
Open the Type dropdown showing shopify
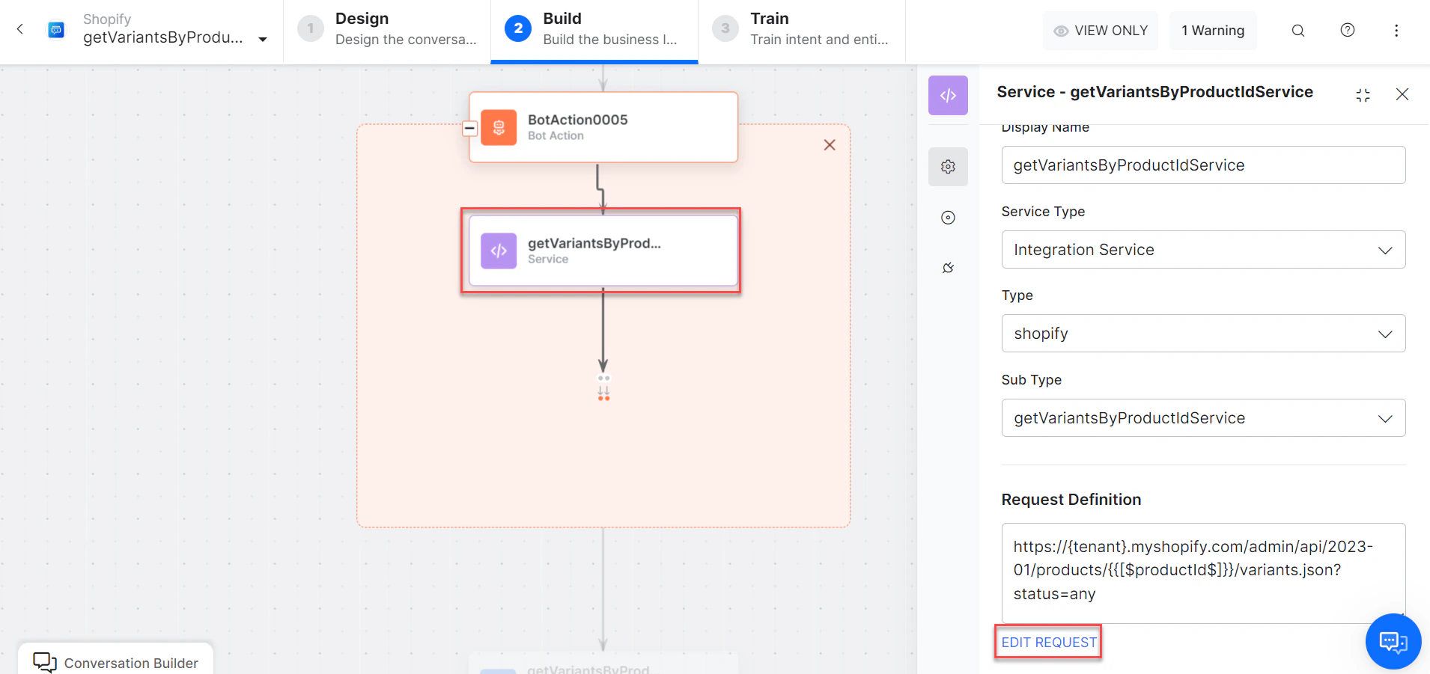pos(1201,333)
